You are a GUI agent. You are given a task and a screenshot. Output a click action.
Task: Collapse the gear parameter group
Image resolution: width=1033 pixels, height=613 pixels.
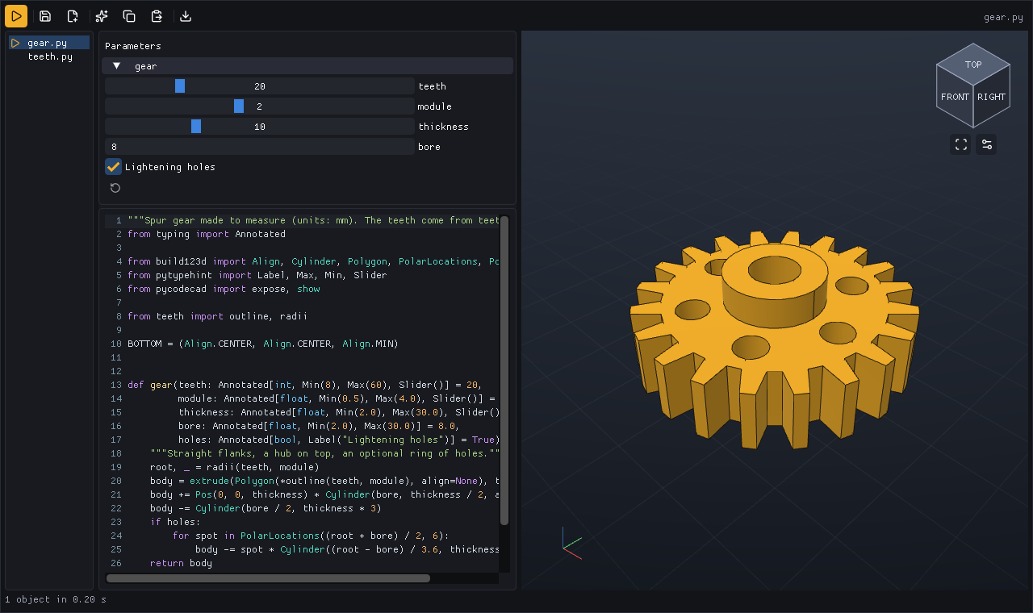click(x=307, y=66)
